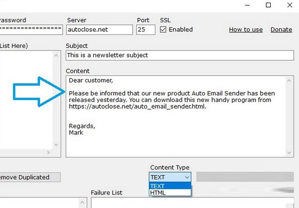Select TEXT from the Content Type list
The width and height of the screenshot is (299, 208).
click(x=170, y=186)
